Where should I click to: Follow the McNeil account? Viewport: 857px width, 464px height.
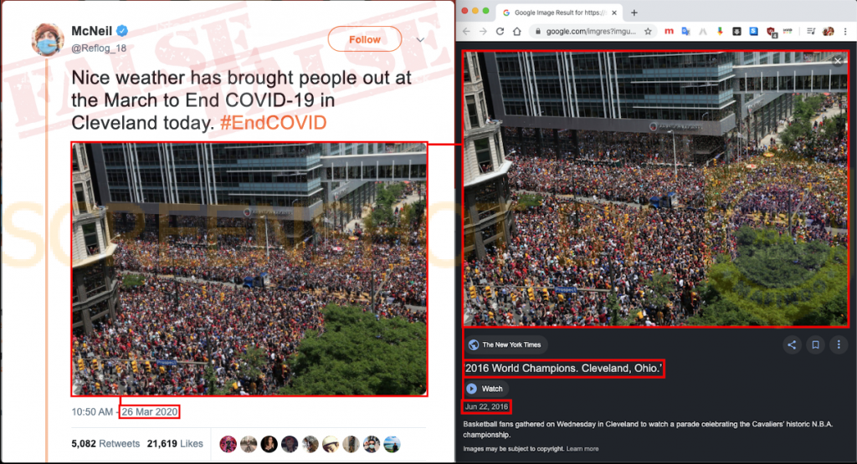click(x=365, y=39)
